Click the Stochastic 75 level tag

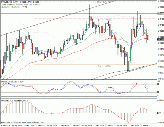(158, 84)
